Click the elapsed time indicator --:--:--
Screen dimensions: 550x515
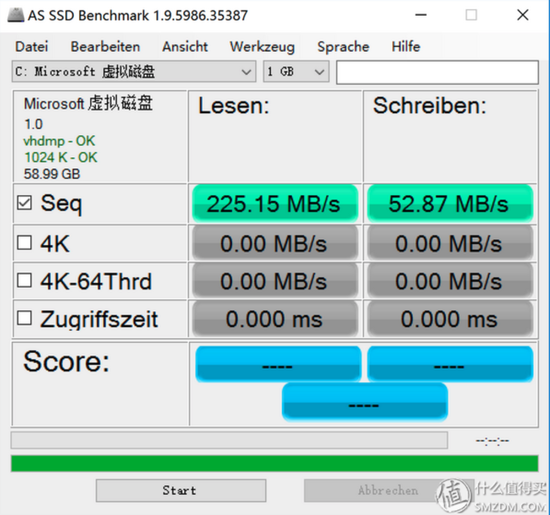(492, 441)
